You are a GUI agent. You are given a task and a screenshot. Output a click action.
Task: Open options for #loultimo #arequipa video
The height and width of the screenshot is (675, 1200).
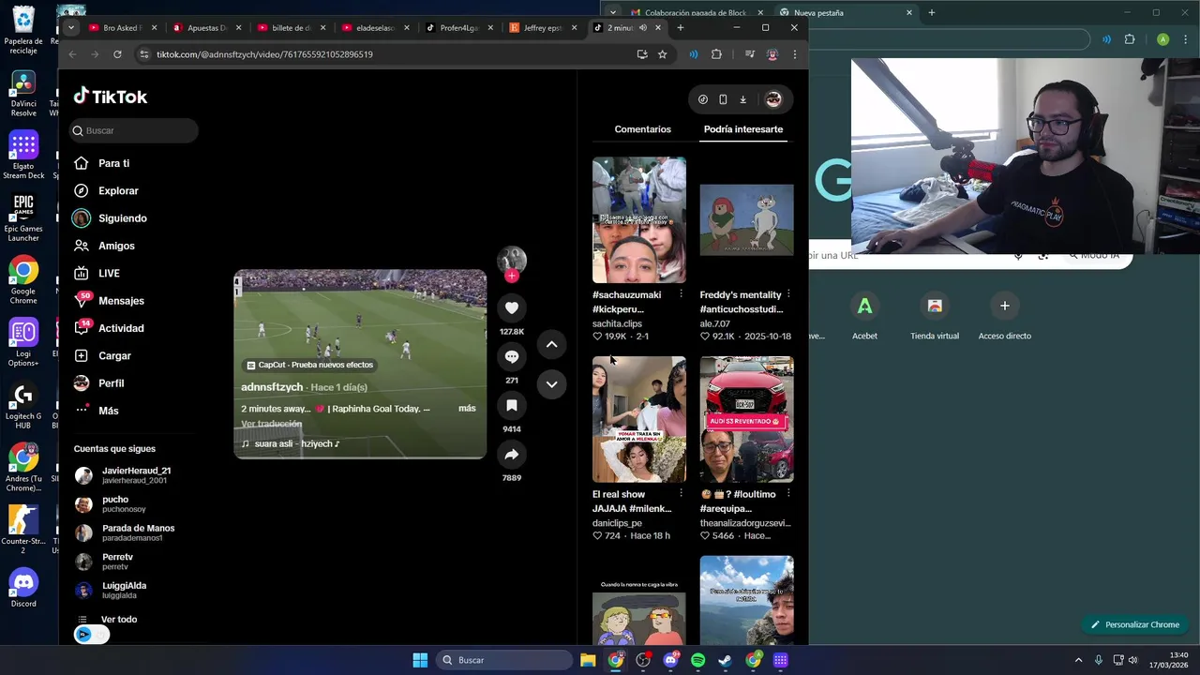click(788, 494)
